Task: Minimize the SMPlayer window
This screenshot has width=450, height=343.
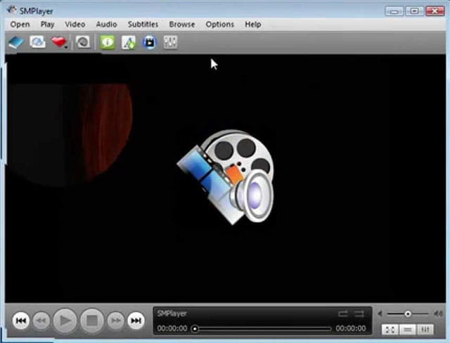Action: [394, 11]
